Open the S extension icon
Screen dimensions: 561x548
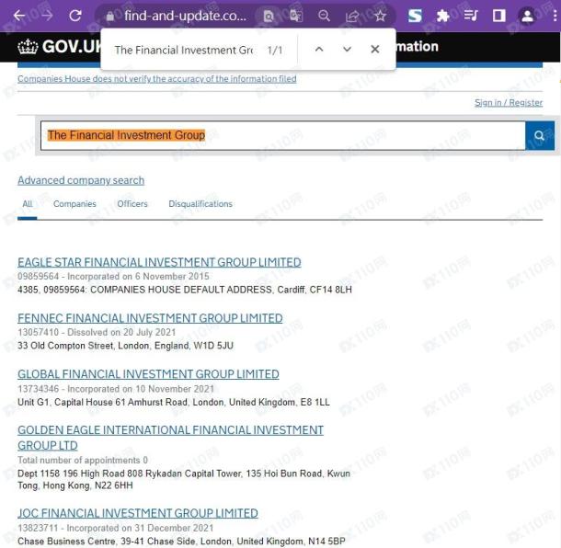coord(415,16)
